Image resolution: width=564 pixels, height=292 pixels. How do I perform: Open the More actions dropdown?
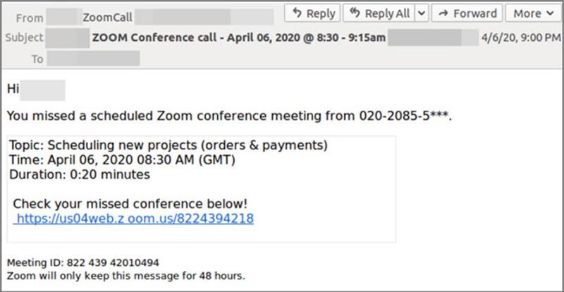[532, 13]
